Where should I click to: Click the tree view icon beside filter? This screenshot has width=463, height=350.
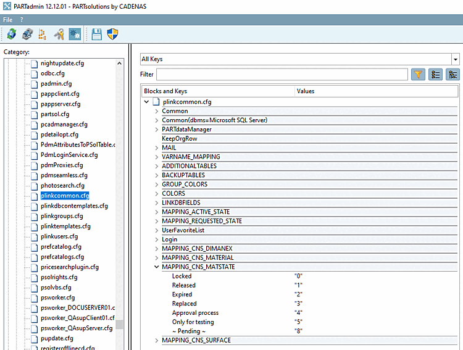[x=453, y=75]
